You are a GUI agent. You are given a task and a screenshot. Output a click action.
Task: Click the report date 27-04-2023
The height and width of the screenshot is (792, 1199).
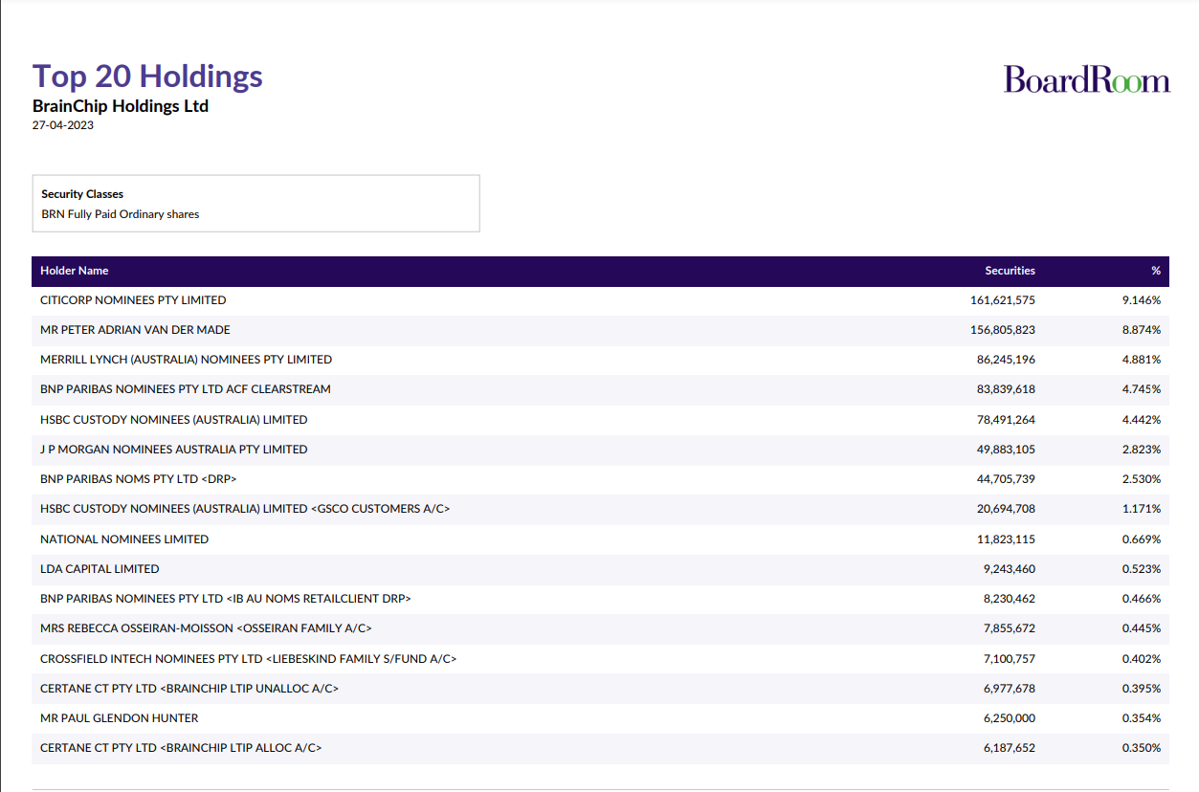coord(63,125)
